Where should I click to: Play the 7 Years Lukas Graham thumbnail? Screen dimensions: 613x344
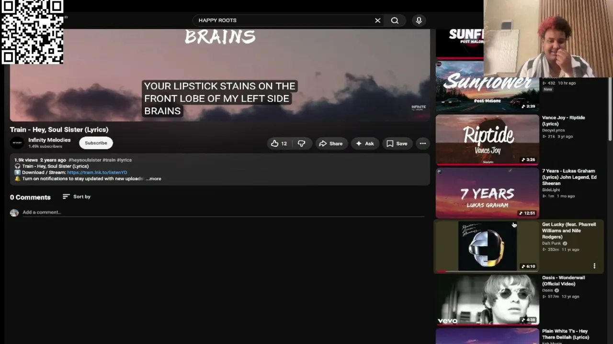click(487, 193)
